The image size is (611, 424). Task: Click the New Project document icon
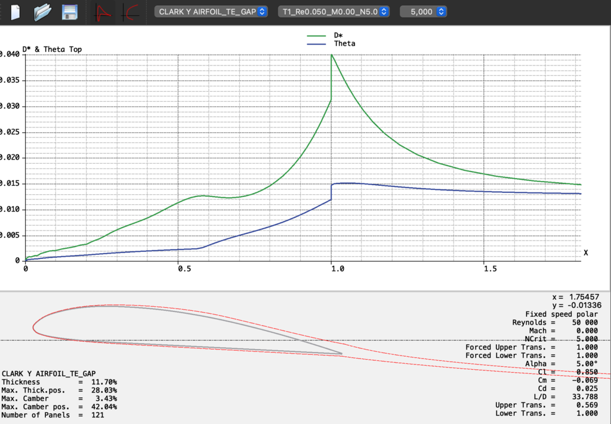click(16, 12)
